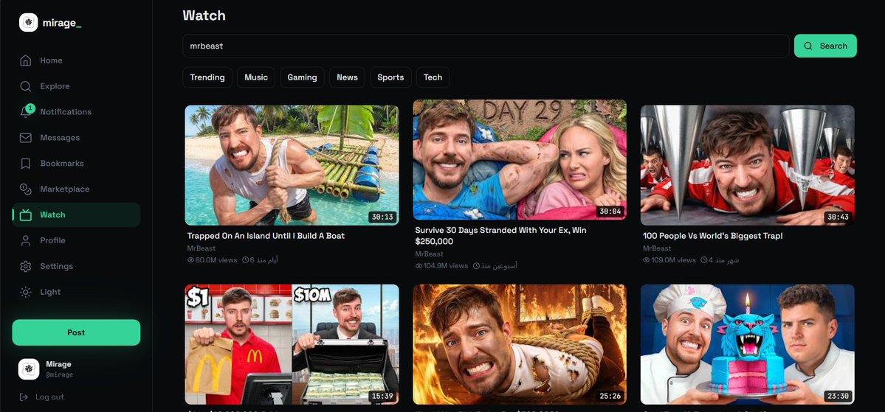
Task: Open the Day 29 stranded video thumbnail
Action: tap(520, 159)
